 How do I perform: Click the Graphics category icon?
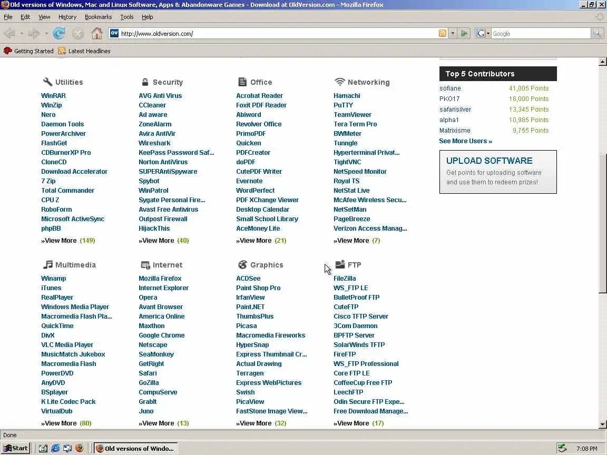(242, 265)
